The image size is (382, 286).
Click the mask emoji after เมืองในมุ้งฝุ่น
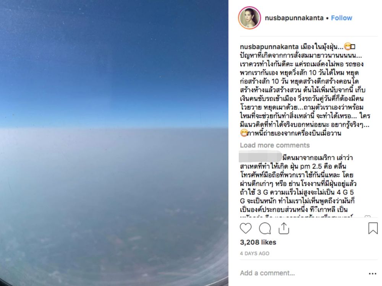coord(348,46)
